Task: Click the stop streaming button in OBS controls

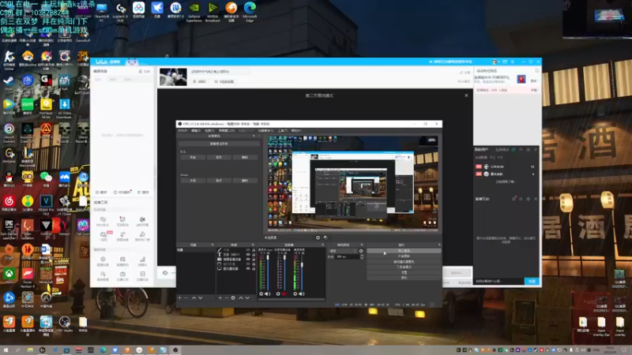Action: click(x=404, y=250)
